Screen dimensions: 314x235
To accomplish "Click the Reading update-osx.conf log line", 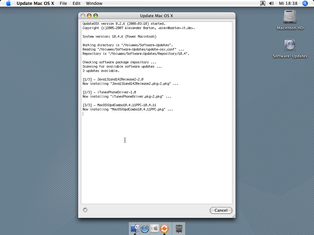I will tap(133, 49).
